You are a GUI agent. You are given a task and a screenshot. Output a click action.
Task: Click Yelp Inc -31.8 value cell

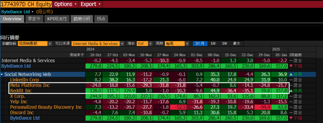(x=196, y=101)
